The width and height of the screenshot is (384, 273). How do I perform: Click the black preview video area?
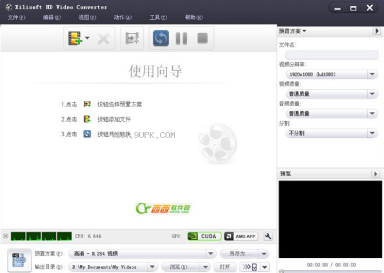tap(330, 219)
